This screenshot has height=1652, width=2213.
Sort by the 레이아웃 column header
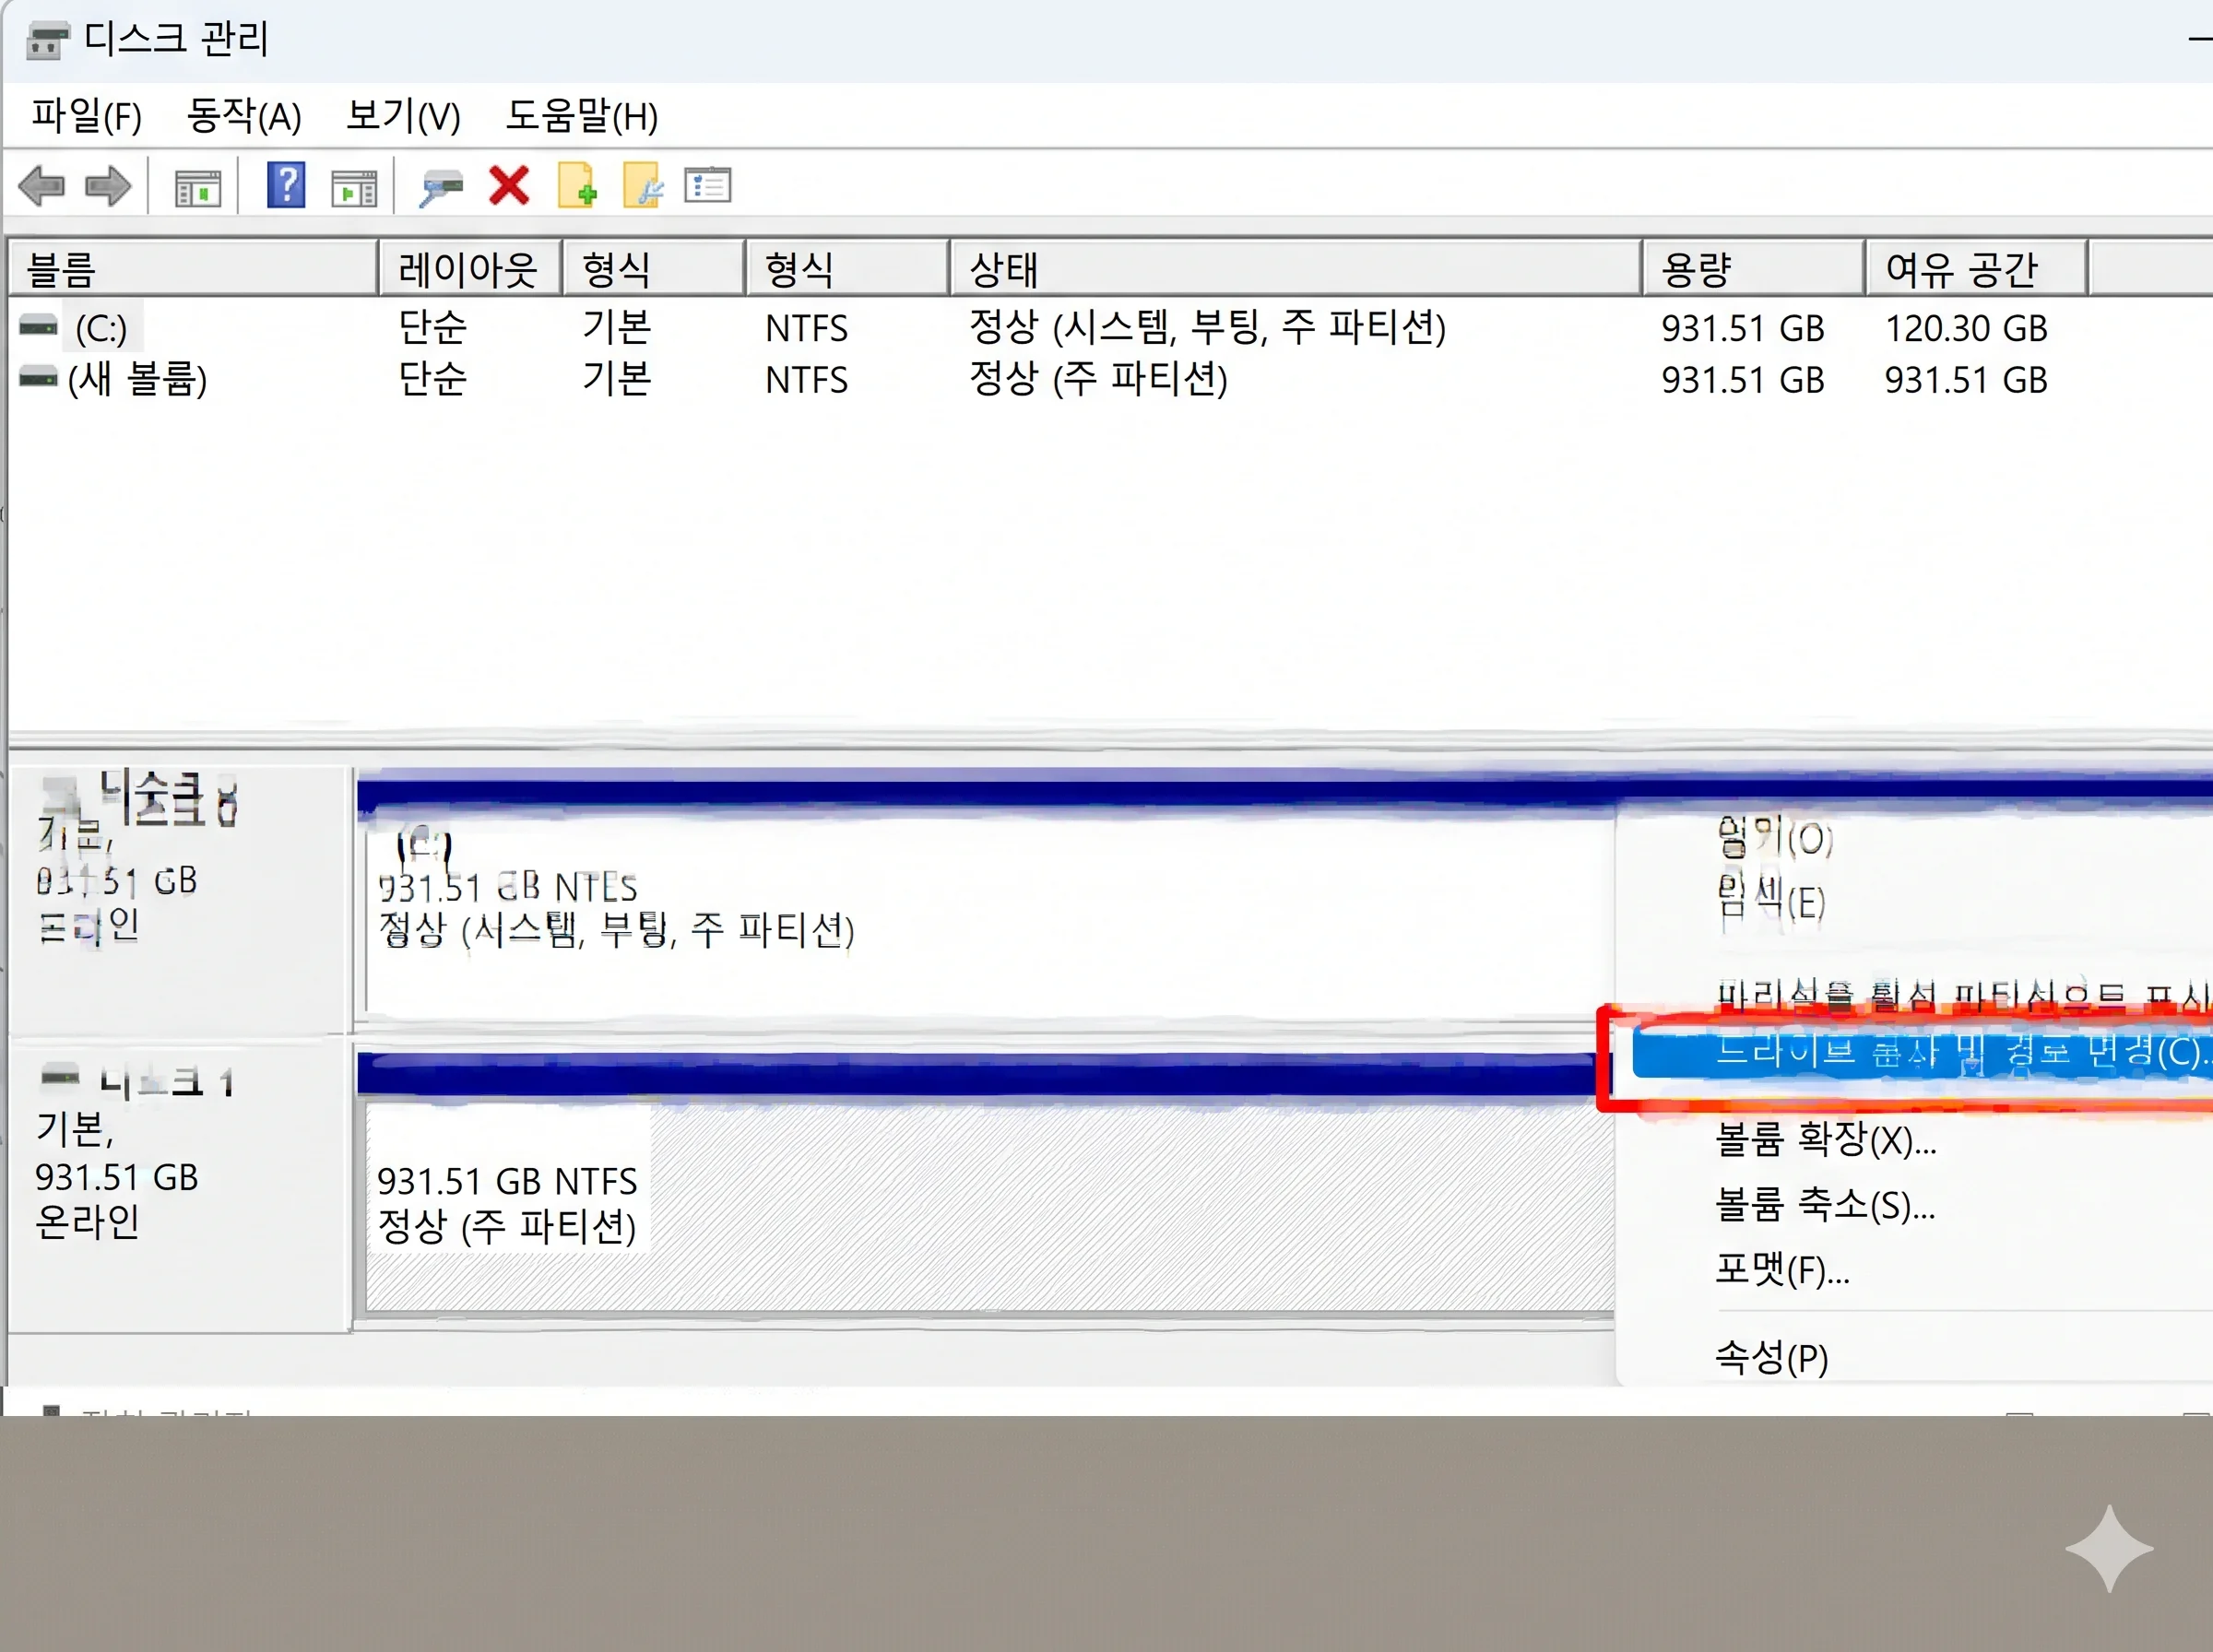pyautogui.click(x=471, y=269)
